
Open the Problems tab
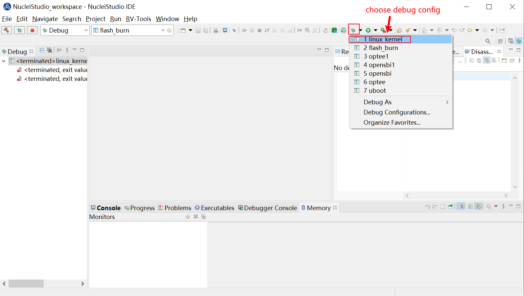(175, 208)
